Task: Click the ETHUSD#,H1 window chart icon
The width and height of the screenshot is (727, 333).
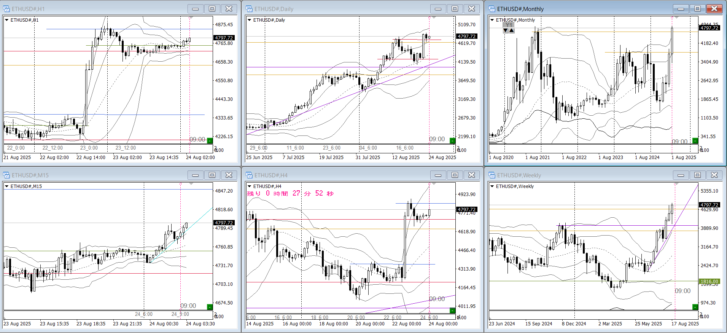Action: [x=6, y=9]
